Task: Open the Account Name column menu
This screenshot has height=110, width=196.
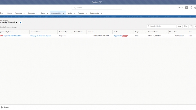Action: point(56,32)
